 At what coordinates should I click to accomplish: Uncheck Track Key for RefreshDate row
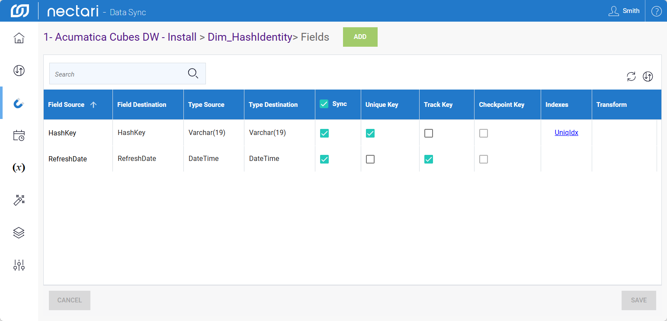pos(429,159)
